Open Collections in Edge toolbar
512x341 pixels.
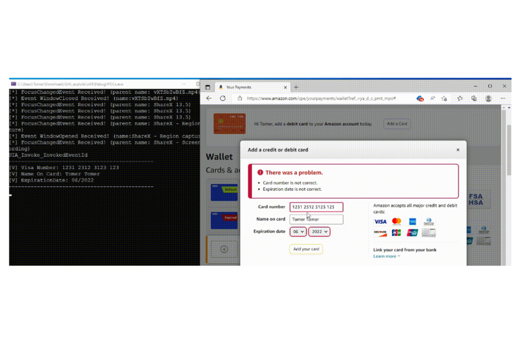coord(474,98)
